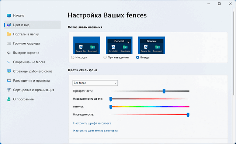The image size is (236, 144).
Task: Click the оттенок label
Action: pyautogui.click(x=79, y=107)
